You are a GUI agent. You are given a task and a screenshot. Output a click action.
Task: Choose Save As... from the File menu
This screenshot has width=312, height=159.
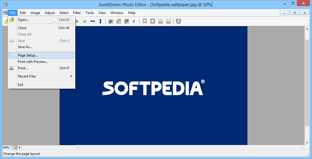(42, 47)
